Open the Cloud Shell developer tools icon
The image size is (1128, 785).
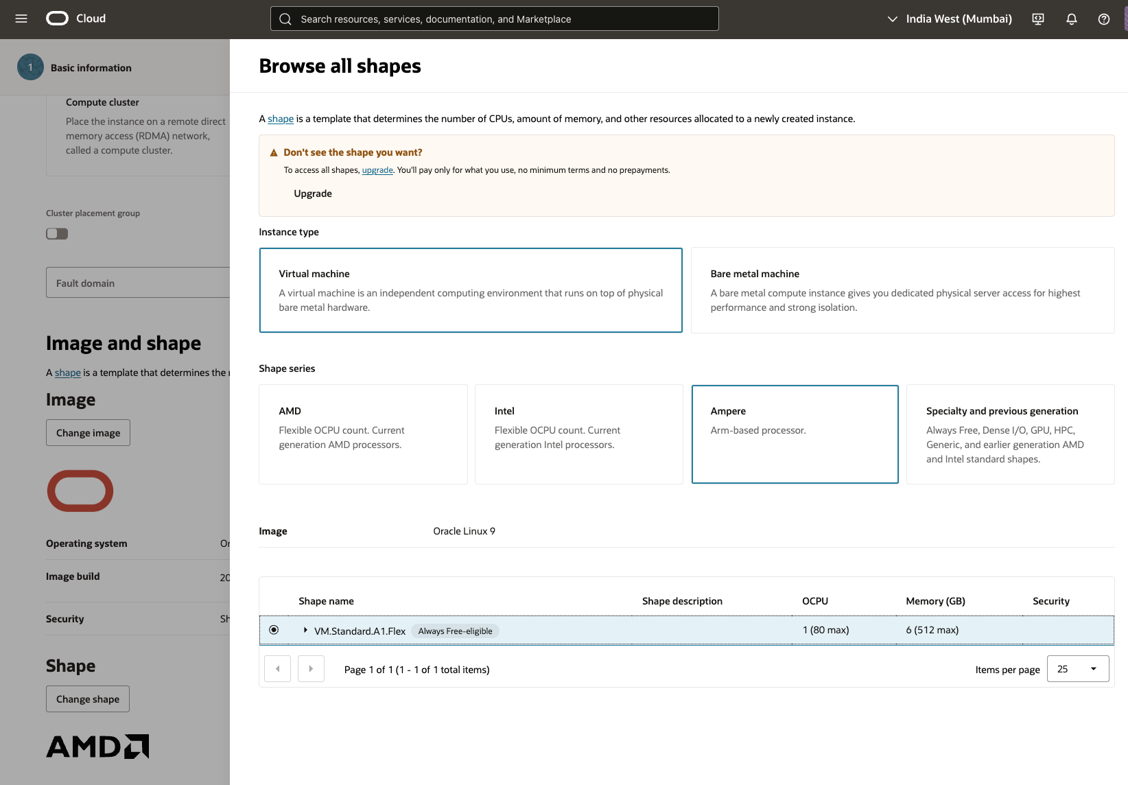(1038, 19)
